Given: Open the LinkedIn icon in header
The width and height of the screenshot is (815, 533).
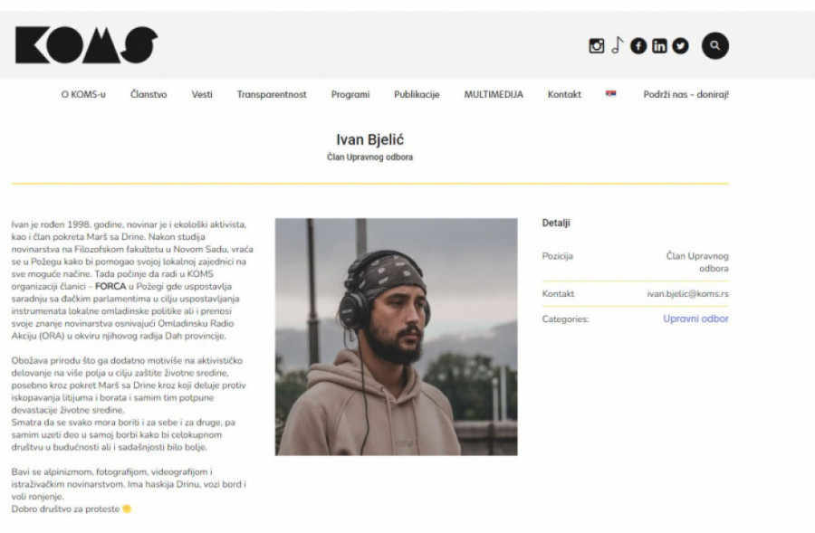Looking at the screenshot, I should tap(659, 46).
